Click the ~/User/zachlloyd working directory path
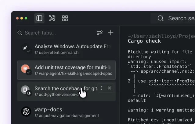195x124 pixels. [161, 36]
